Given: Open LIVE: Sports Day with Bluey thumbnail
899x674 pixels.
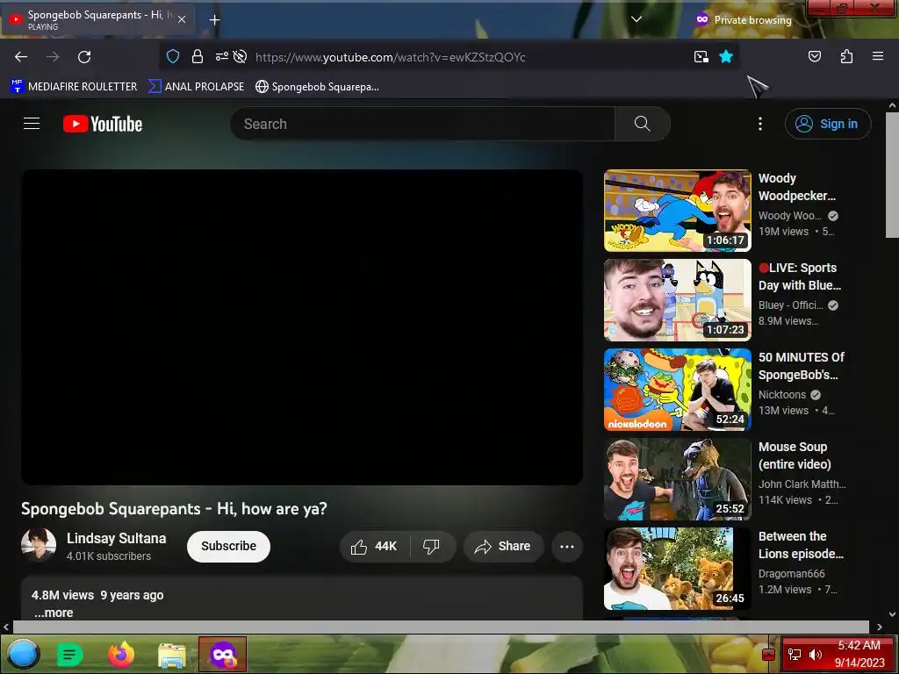Looking at the screenshot, I should [677, 300].
